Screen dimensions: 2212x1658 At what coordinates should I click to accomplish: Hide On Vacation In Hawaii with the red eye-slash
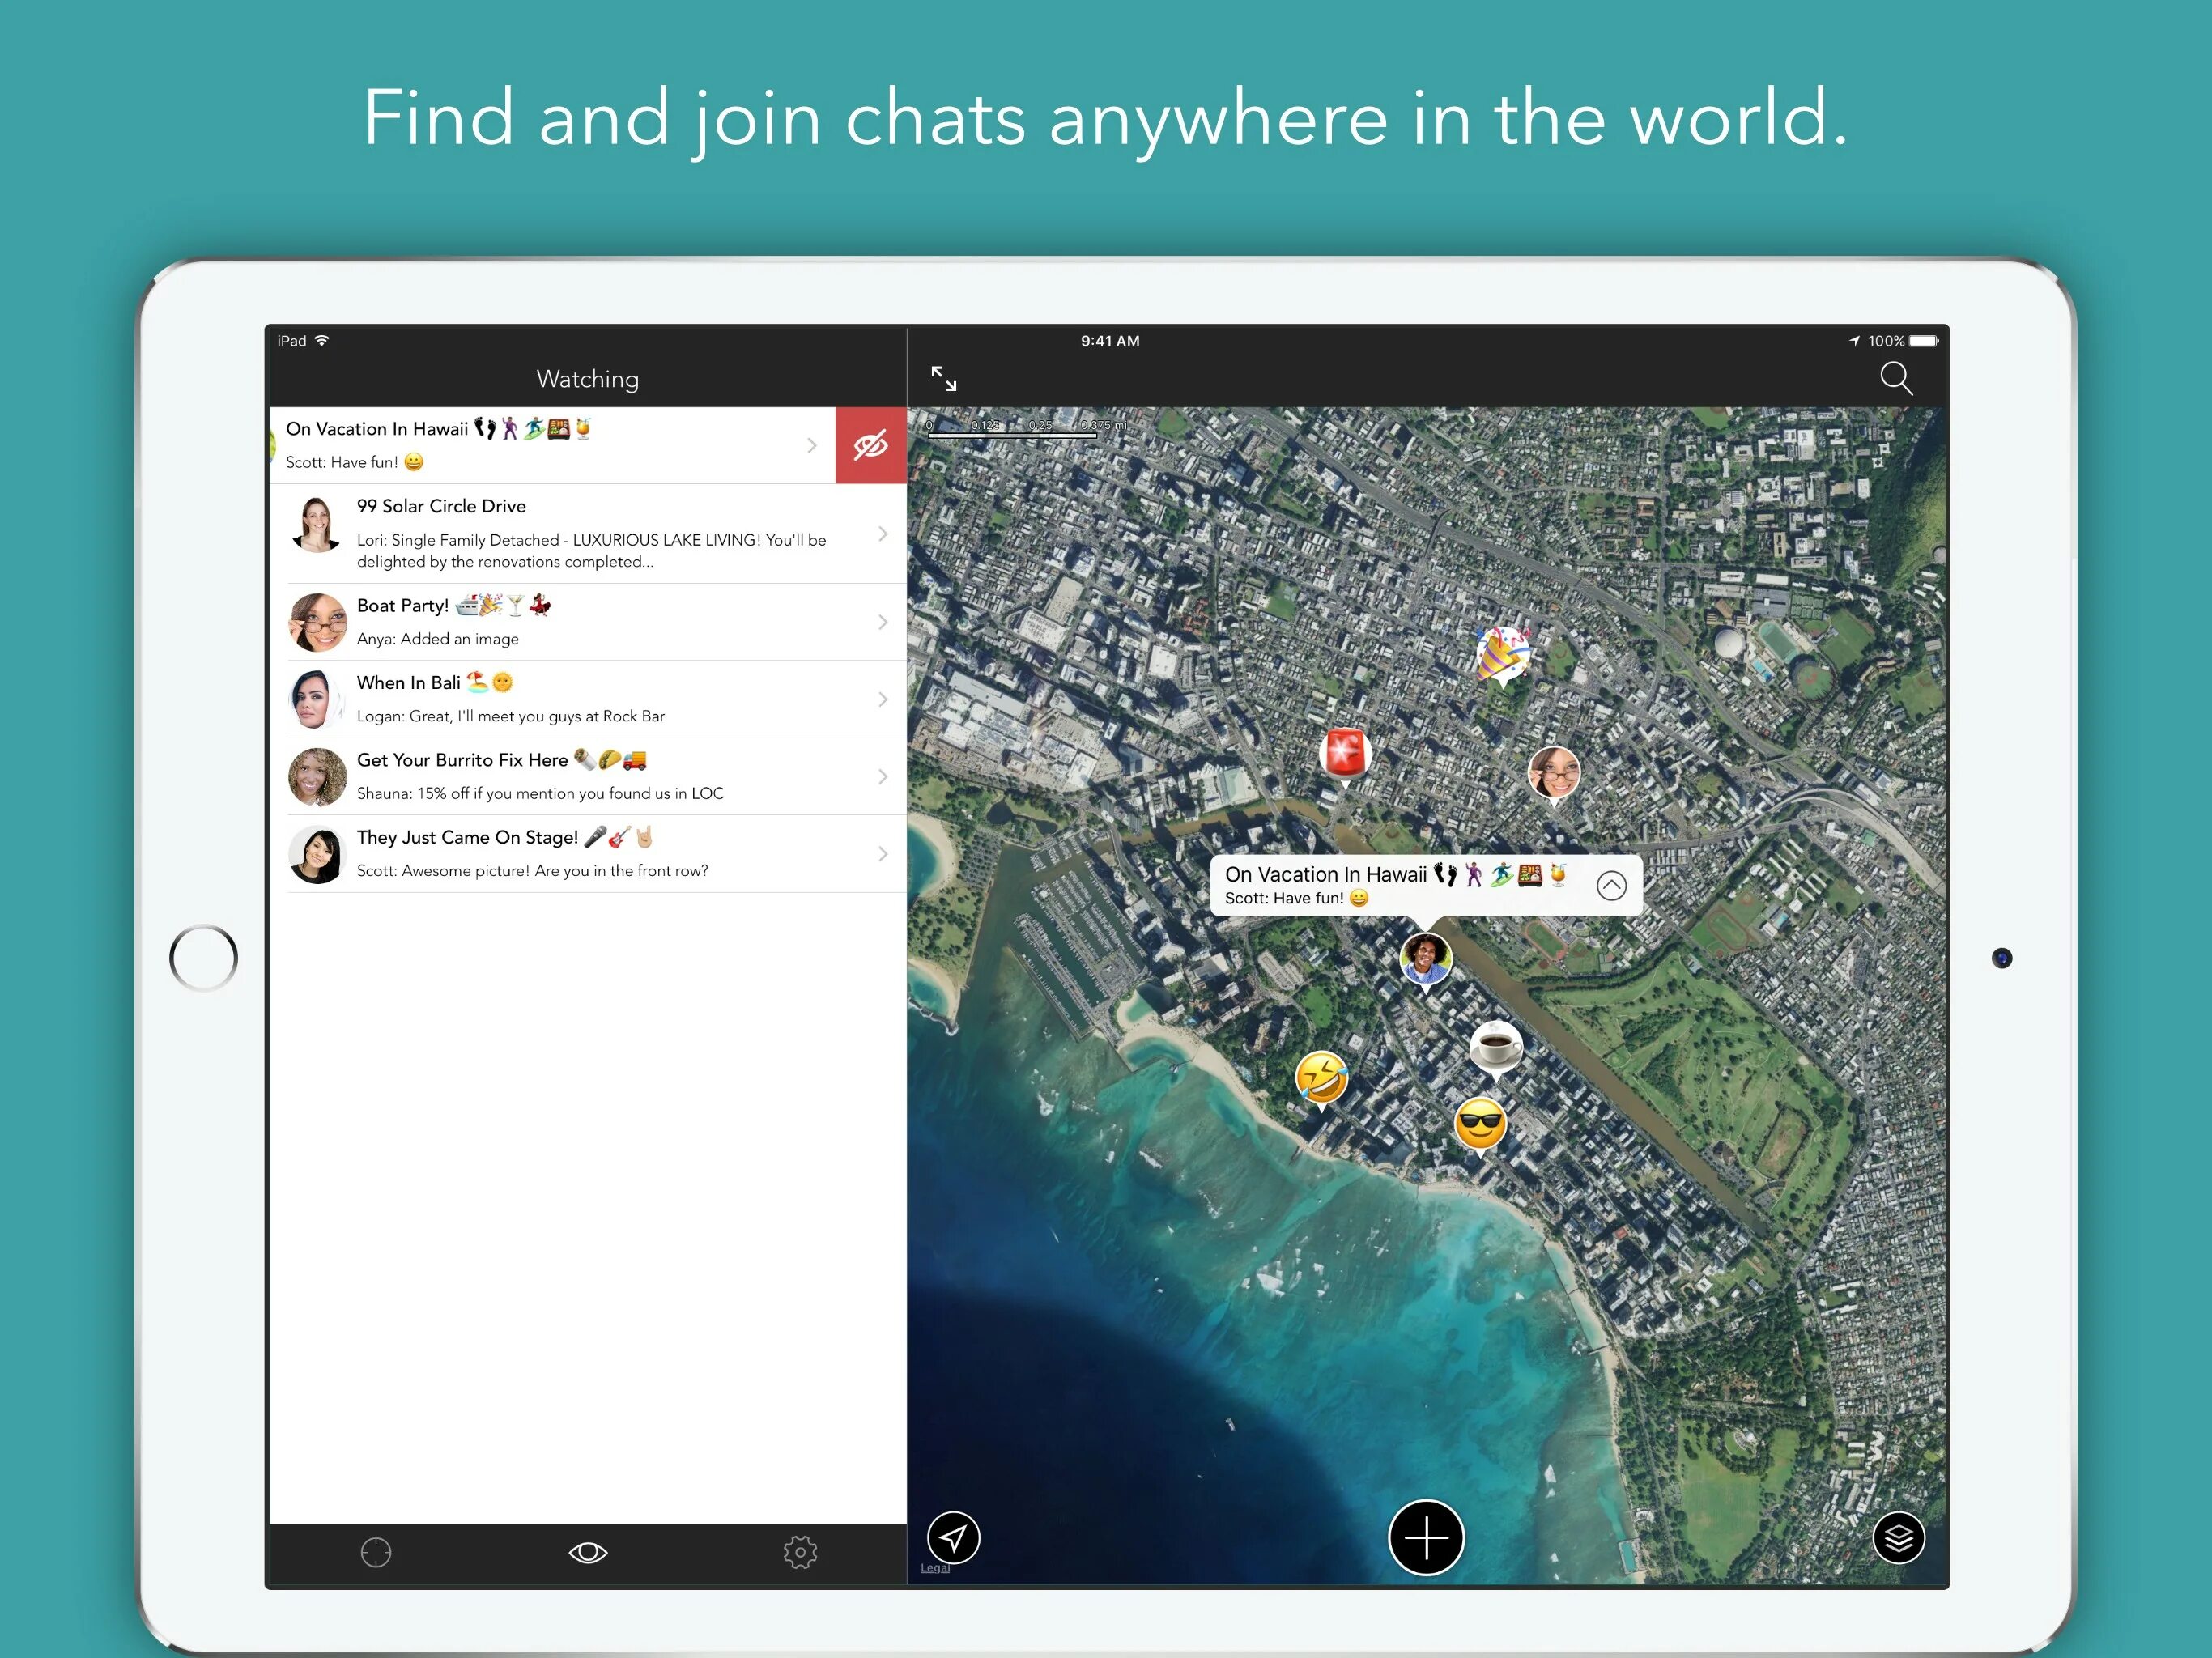(870, 444)
